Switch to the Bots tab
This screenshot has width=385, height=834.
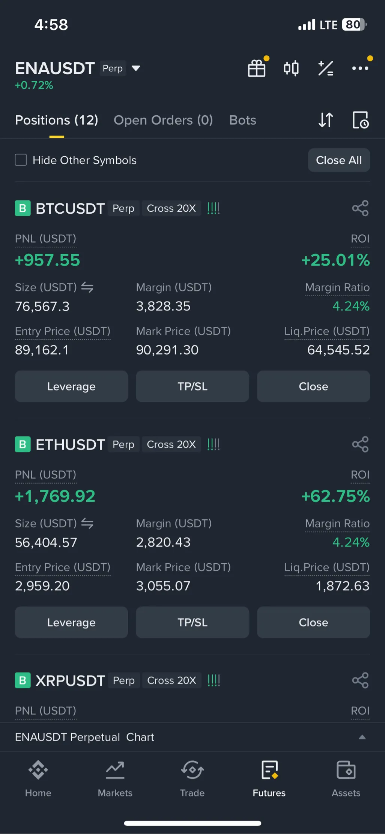click(x=242, y=120)
